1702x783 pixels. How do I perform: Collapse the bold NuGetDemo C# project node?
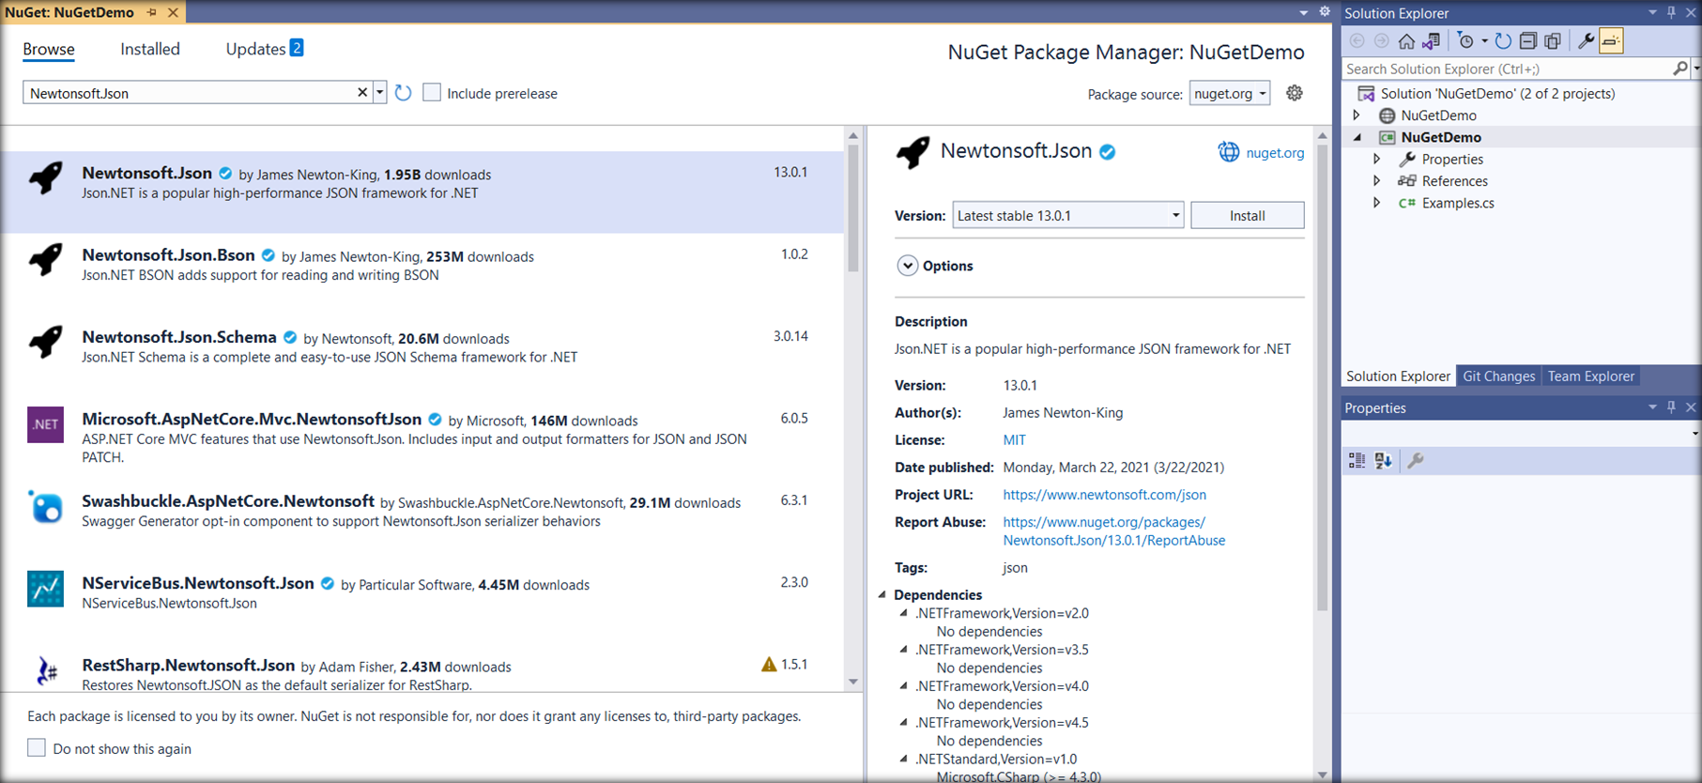[1357, 137]
